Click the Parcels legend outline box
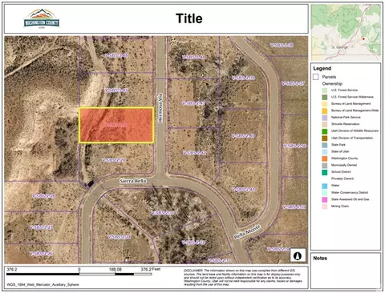The image size is (385, 293). (x=316, y=77)
